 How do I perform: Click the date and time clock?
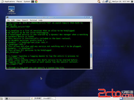click(x=121, y=2)
